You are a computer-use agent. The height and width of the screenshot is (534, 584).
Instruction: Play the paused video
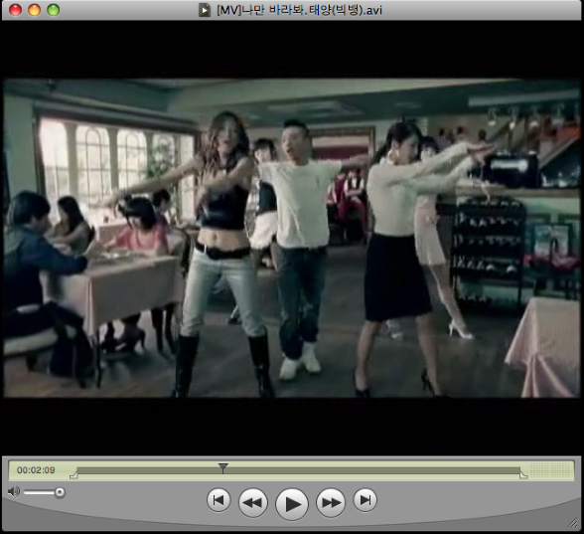(292, 504)
